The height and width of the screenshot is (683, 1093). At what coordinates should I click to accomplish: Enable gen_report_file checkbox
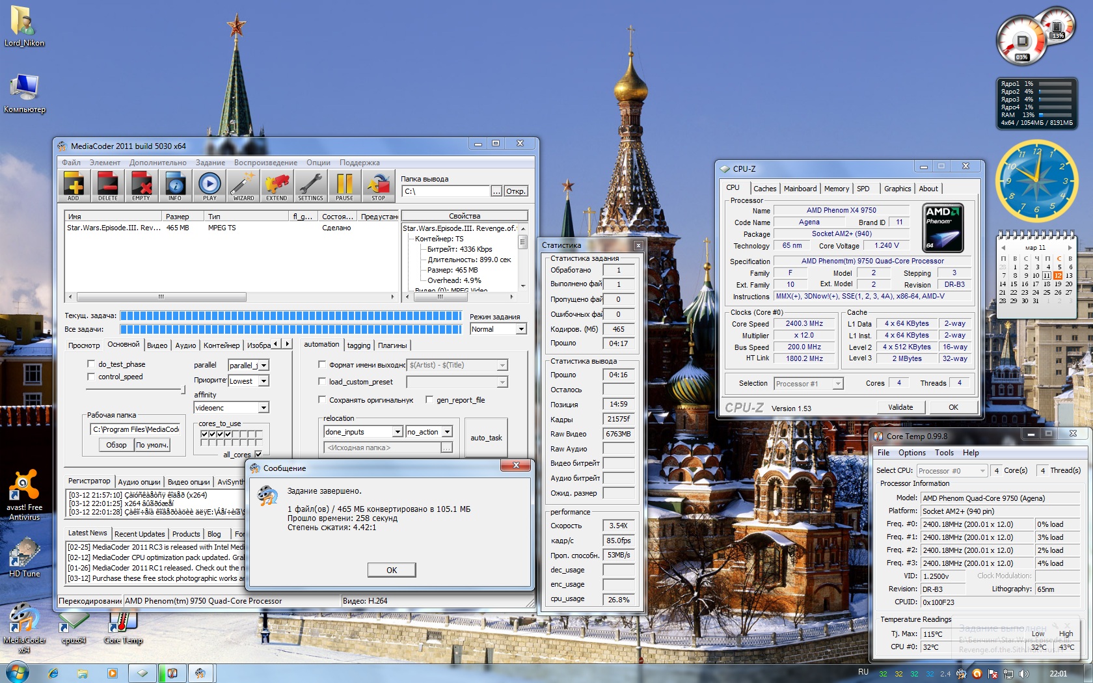[429, 399]
